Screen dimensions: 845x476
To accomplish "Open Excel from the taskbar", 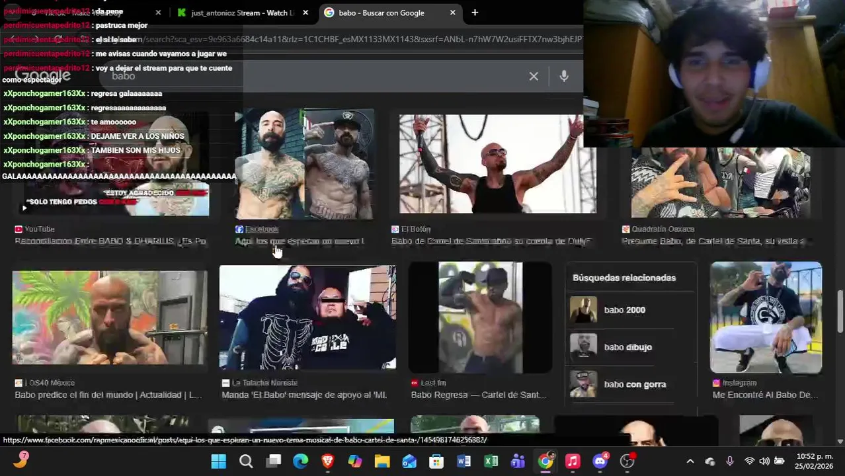I will pos(491,461).
